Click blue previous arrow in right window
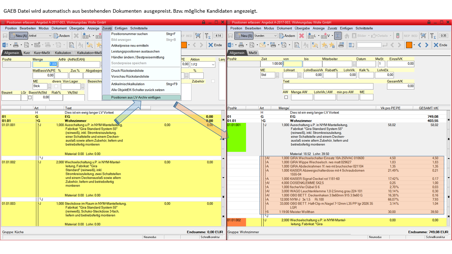Screen dimensions: 452x254 (x=420, y=45)
